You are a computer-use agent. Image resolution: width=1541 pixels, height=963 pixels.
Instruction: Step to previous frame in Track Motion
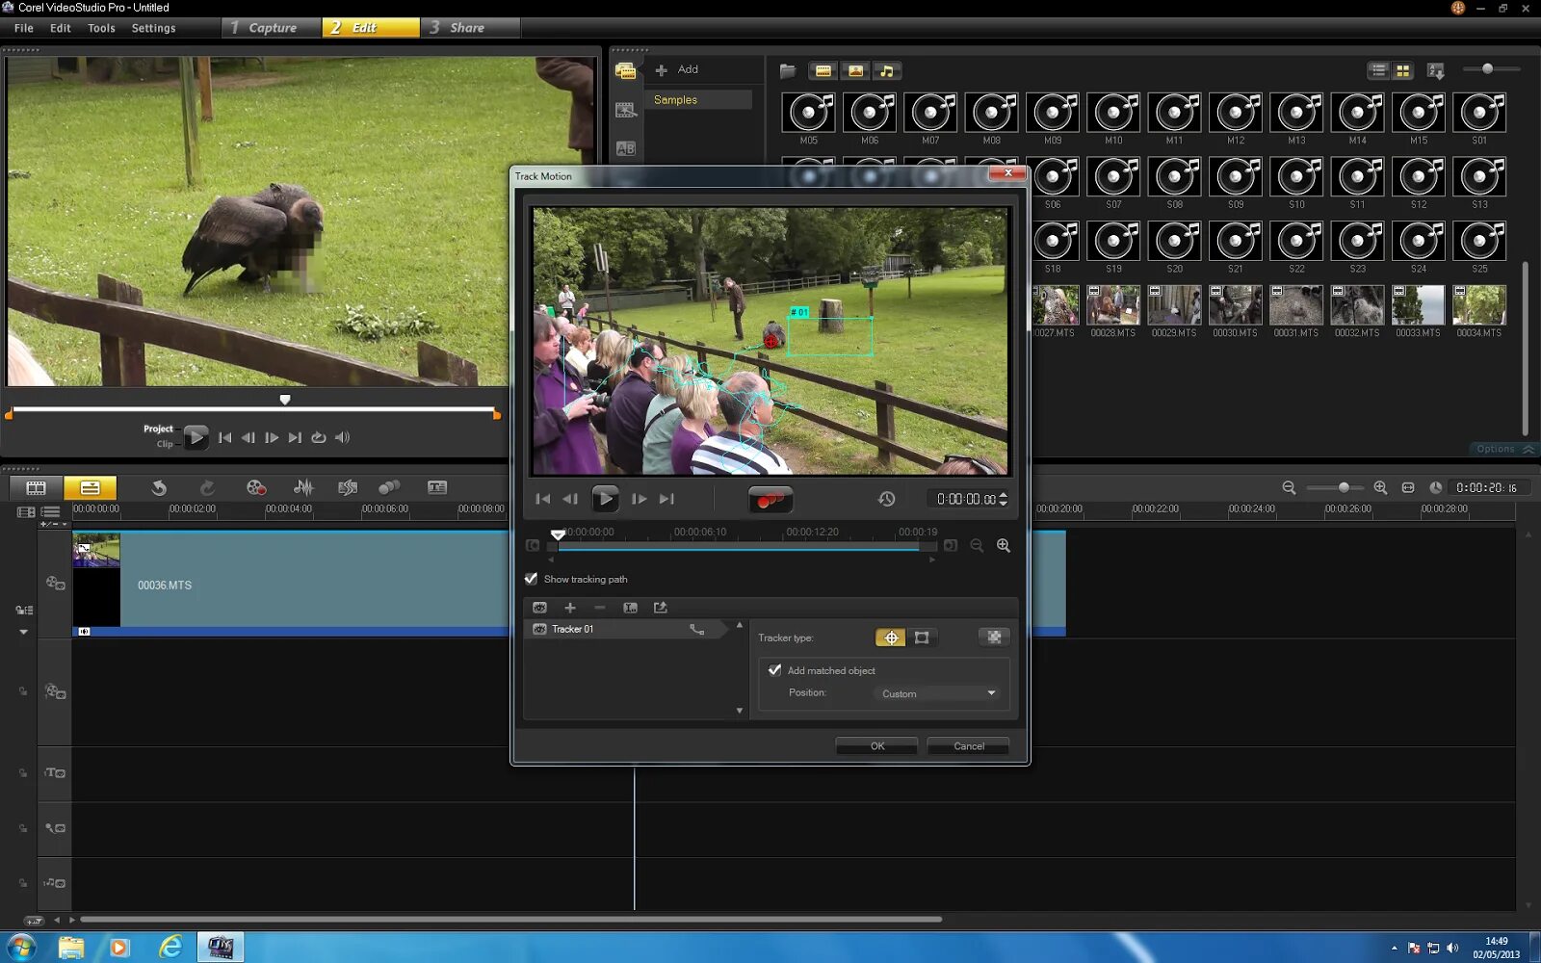click(x=570, y=499)
